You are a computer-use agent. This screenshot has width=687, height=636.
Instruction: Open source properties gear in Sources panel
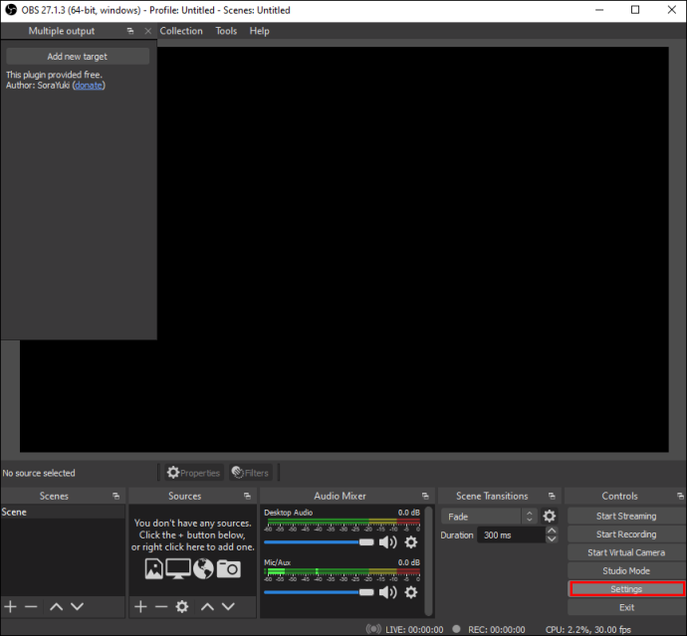coord(182,607)
